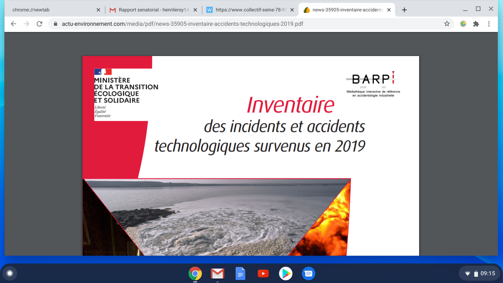Open Google Docs from the shelf
Image resolution: width=503 pixels, height=283 pixels.
point(240,273)
